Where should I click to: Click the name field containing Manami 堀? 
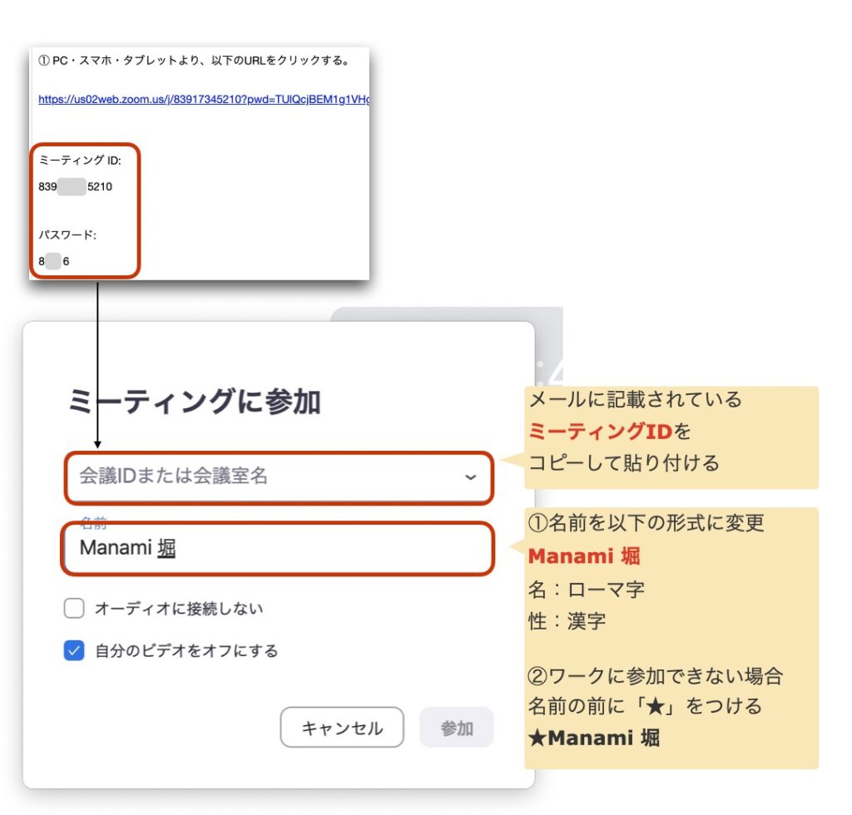(278, 548)
